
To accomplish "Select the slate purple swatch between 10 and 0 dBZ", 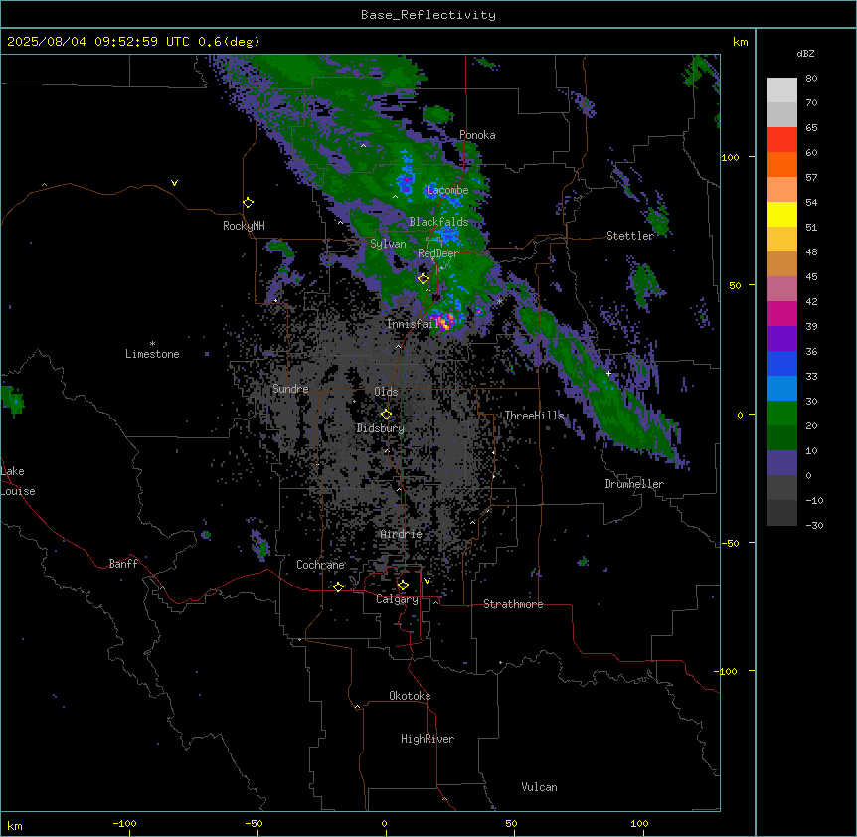I will pyautogui.click(x=781, y=463).
